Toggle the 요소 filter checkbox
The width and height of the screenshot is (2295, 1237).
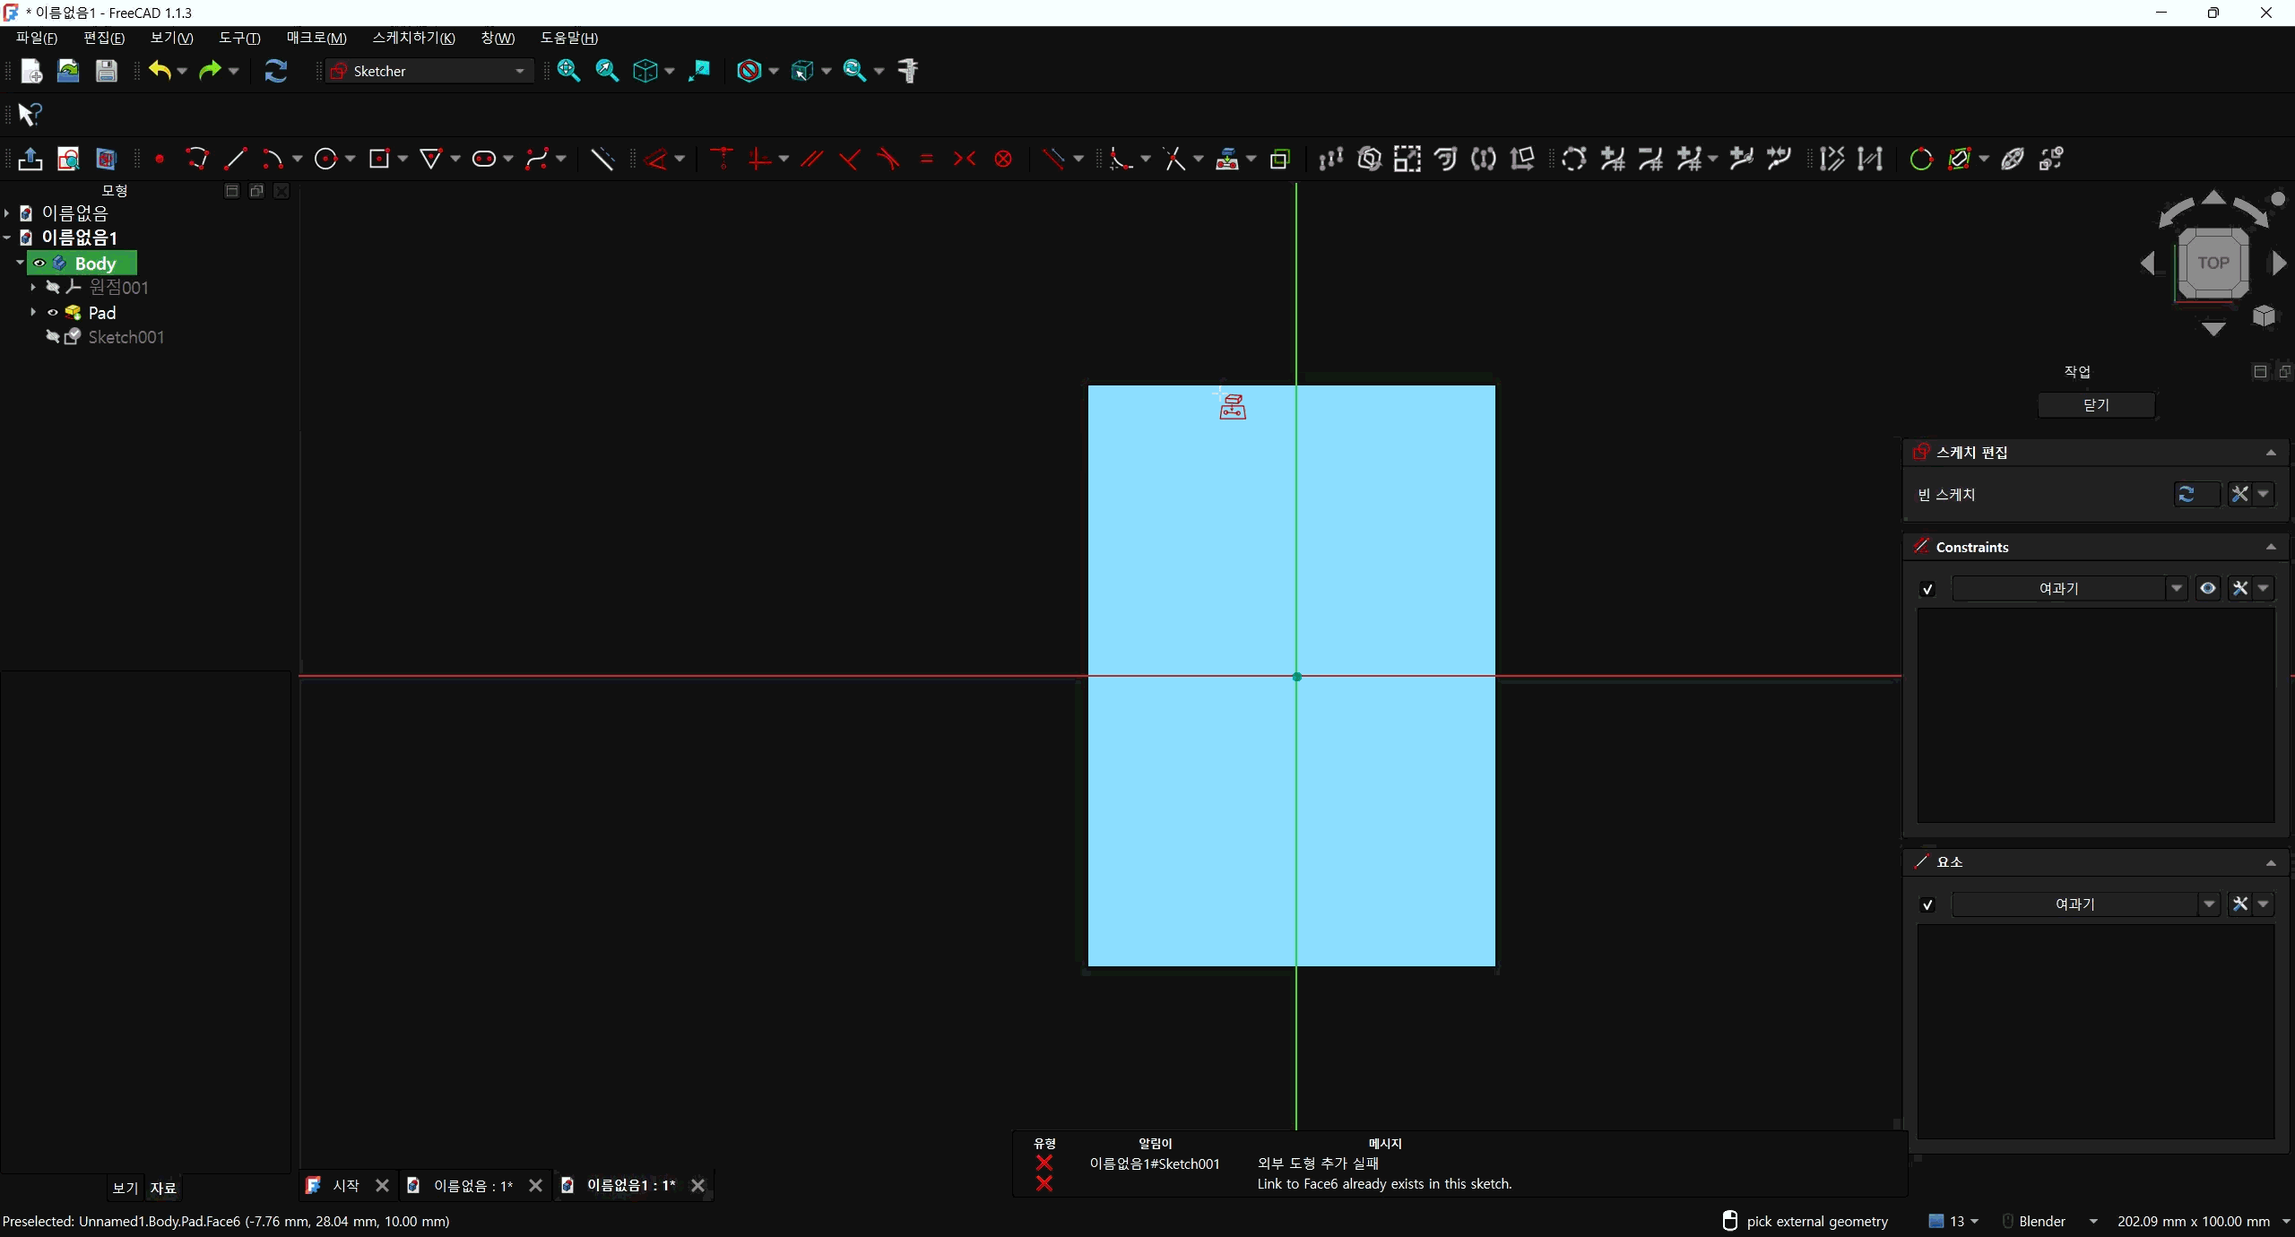1927,904
